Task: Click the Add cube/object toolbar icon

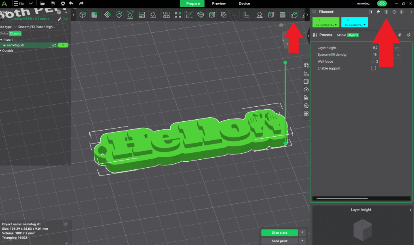Action: pyautogui.click(x=82, y=15)
